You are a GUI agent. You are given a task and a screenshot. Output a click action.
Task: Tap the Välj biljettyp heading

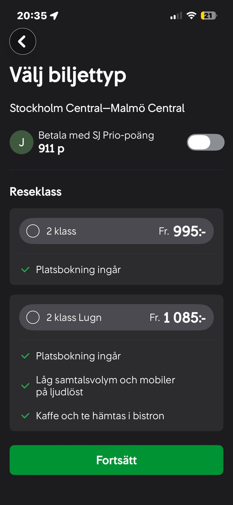click(x=68, y=75)
